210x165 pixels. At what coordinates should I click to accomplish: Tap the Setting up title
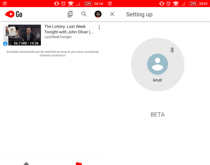[139, 14]
